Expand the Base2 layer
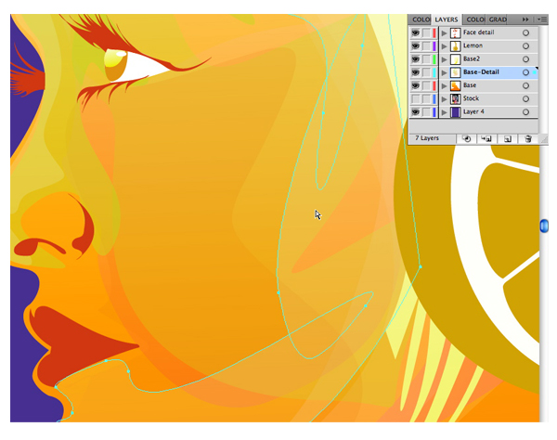The height and width of the screenshot is (440, 557). (444, 59)
